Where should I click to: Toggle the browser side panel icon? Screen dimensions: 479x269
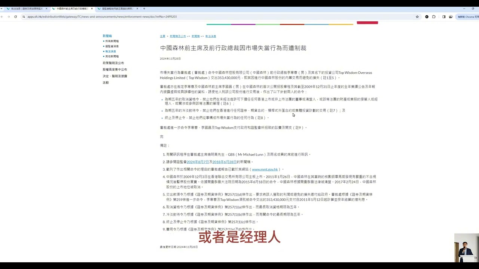[x=444, y=17]
